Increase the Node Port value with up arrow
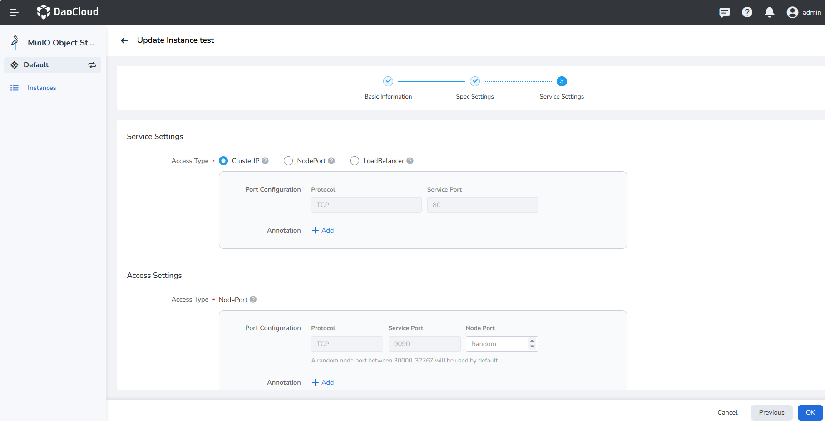This screenshot has height=421, width=825. (532, 341)
